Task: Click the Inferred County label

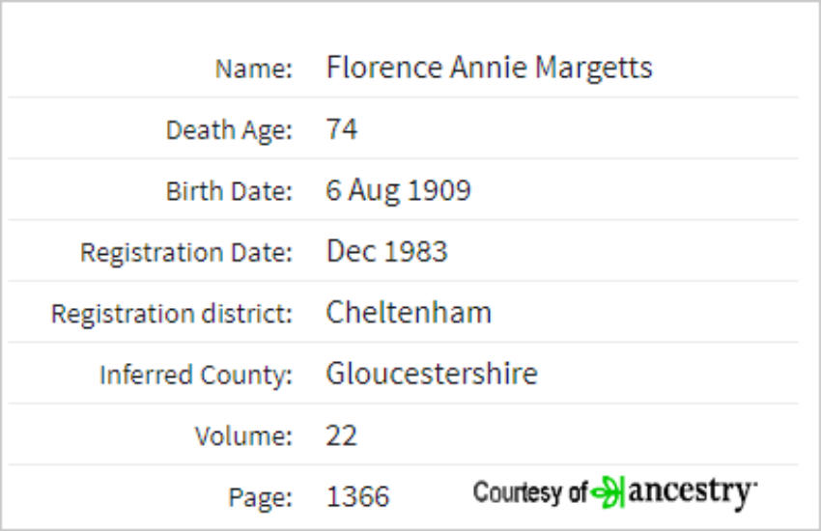Action: [196, 376]
